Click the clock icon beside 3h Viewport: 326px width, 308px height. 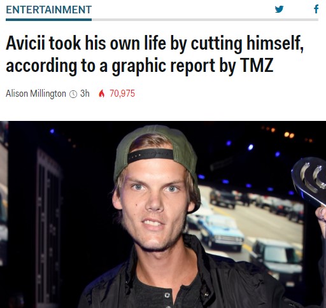click(x=73, y=94)
